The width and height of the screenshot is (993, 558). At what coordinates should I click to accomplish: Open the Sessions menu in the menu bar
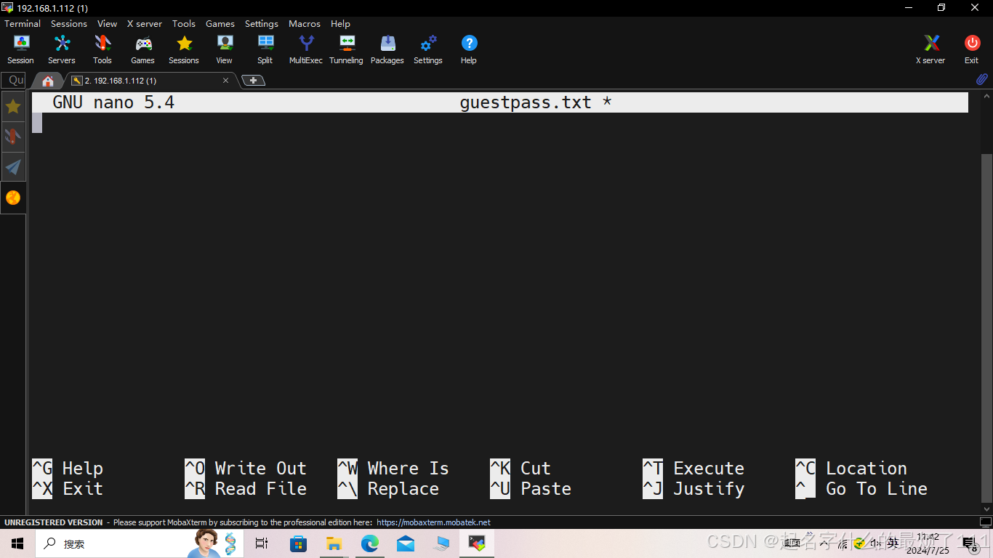(x=69, y=23)
